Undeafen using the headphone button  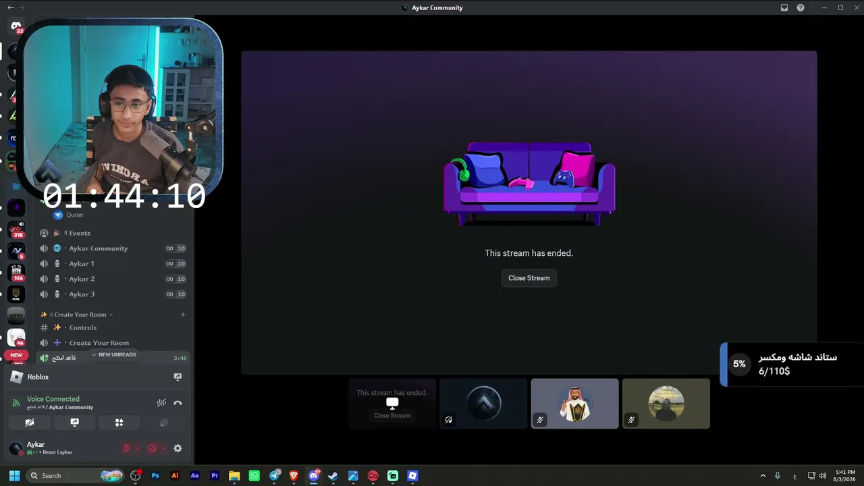point(152,448)
